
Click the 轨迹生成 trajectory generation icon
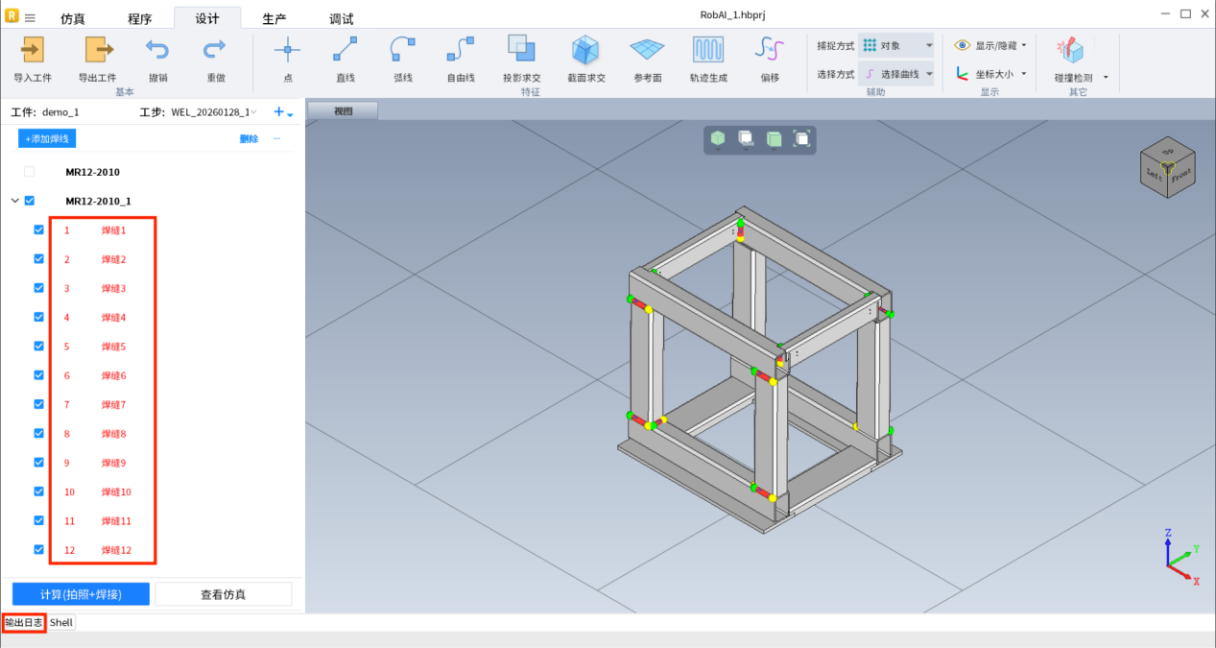[708, 50]
